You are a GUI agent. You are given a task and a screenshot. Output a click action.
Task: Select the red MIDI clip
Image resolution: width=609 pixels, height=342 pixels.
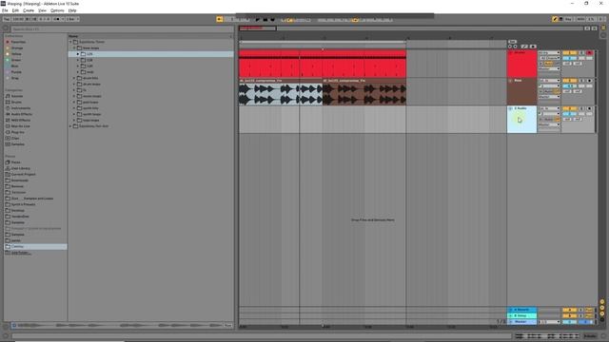click(323, 64)
